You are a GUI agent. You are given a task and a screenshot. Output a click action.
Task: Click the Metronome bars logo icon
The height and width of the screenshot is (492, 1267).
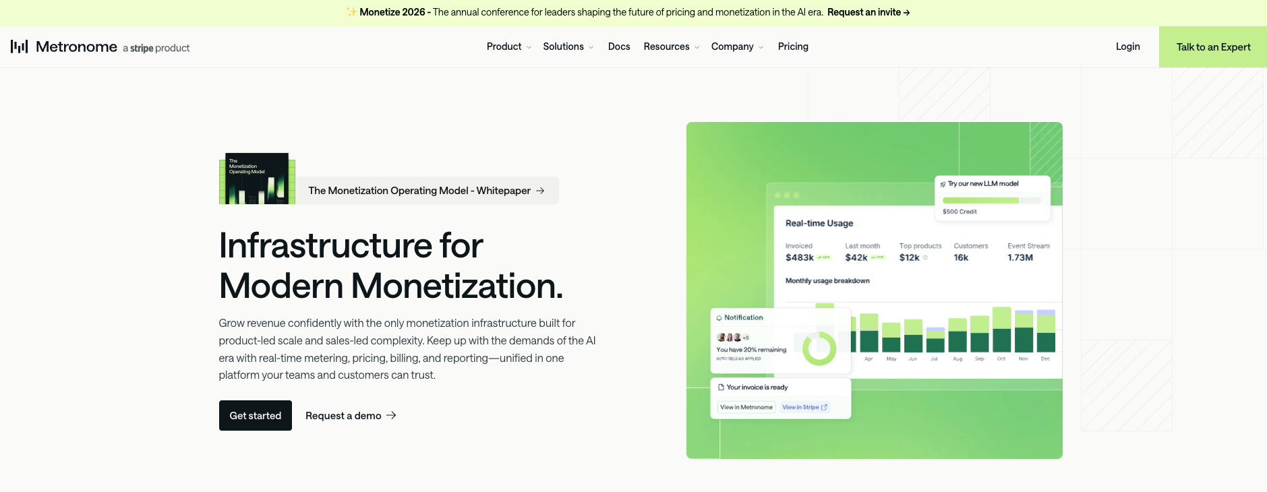[19, 47]
